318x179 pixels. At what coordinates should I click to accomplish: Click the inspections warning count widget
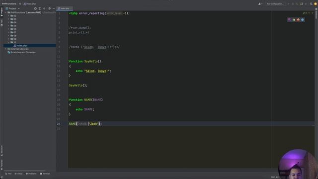(305, 13)
